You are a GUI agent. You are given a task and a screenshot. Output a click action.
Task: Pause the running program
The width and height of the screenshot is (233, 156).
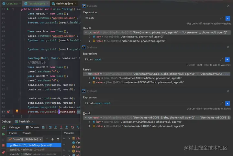(x=4, y=140)
